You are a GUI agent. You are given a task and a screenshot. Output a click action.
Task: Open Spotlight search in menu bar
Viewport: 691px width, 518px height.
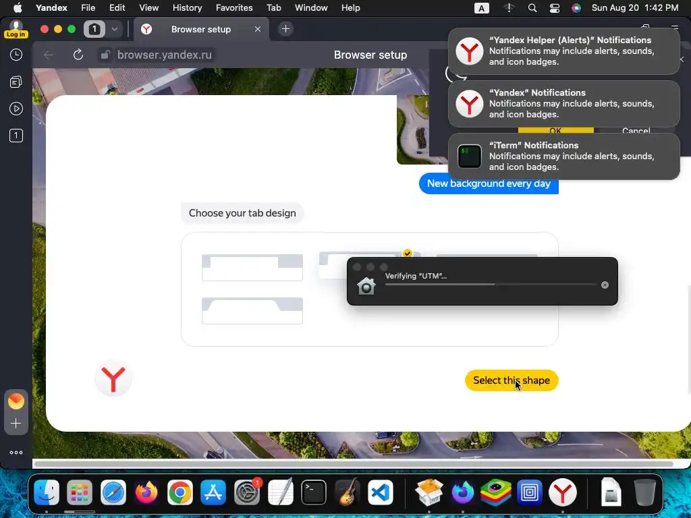click(532, 8)
